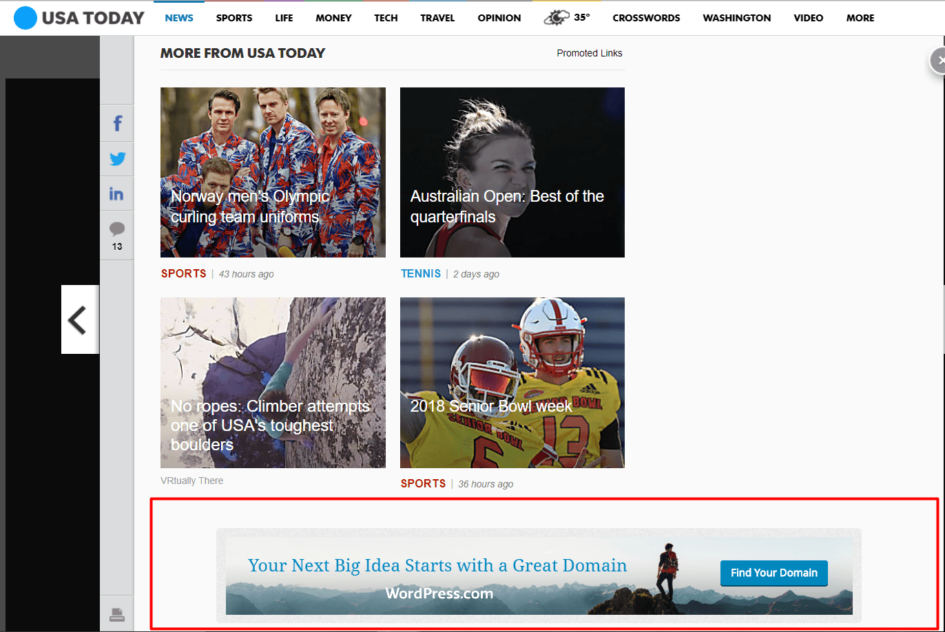
Task: Open Australian Open quarterfinals story
Action: [512, 172]
